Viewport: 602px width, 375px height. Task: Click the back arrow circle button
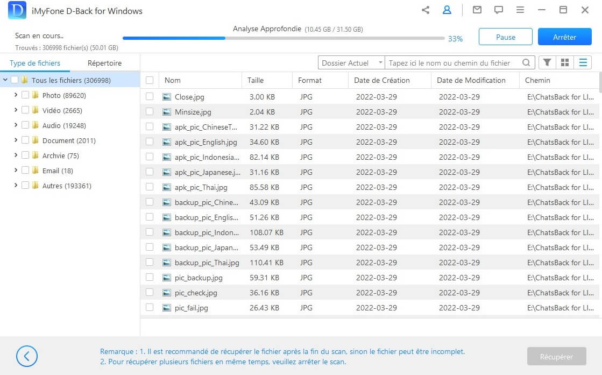(27, 356)
